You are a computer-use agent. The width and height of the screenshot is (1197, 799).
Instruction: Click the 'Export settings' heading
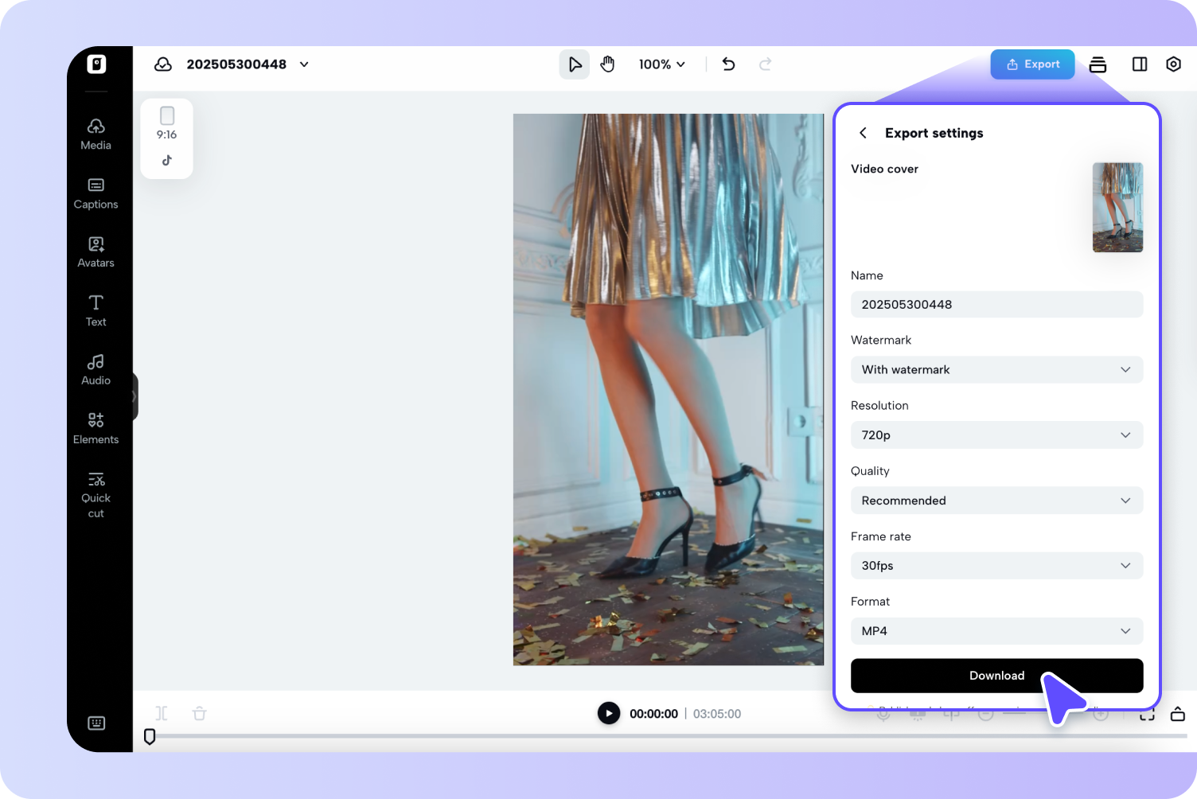(x=934, y=133)
